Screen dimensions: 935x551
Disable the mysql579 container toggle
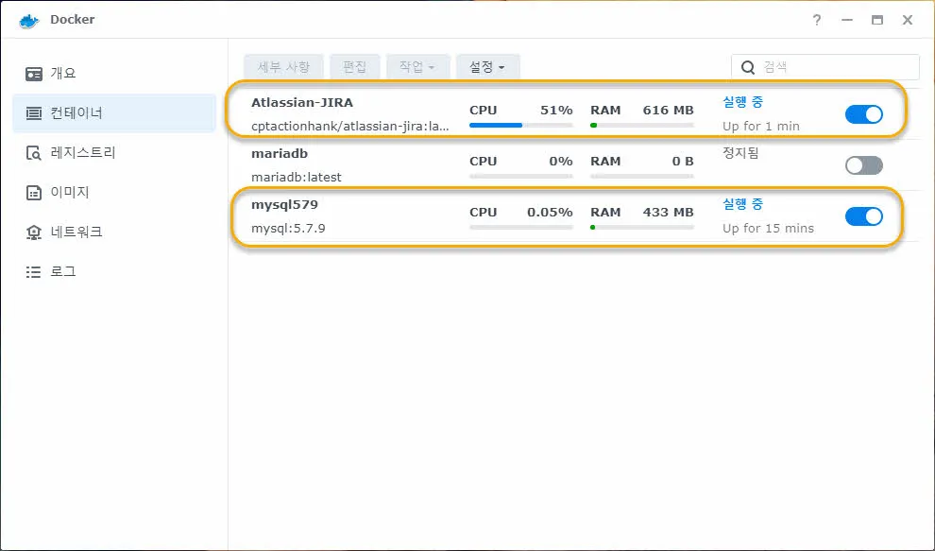click(863, 216)
